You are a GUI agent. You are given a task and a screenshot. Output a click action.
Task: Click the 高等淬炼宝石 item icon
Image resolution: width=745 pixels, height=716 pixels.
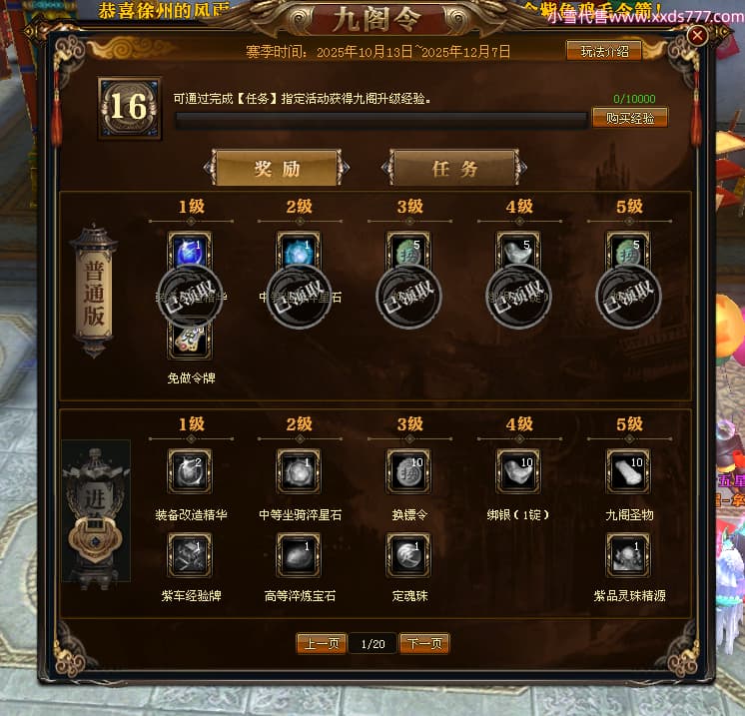[299, 555]
